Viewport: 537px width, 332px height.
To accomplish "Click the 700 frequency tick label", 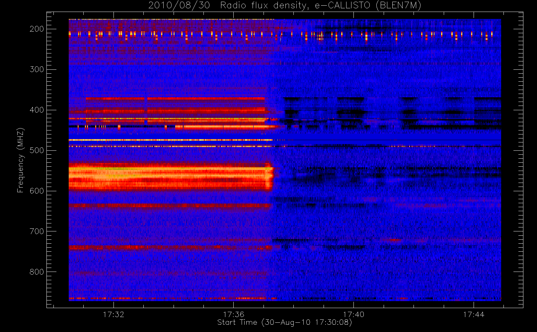I will click(x=37, y=231).
